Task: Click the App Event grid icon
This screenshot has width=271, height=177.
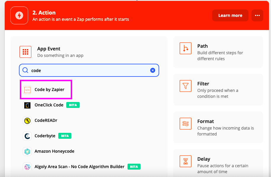Action: tap(25, 52)
